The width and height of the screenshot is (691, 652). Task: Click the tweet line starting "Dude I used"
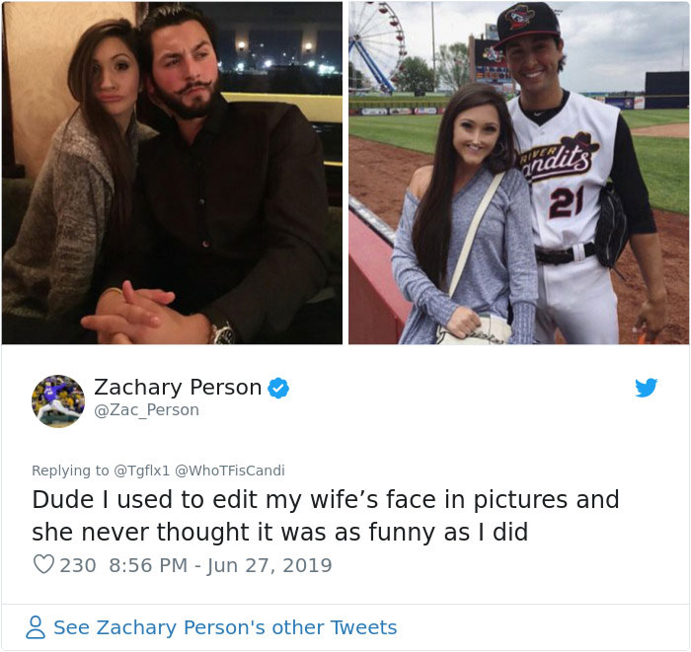(x=326, y=500)
